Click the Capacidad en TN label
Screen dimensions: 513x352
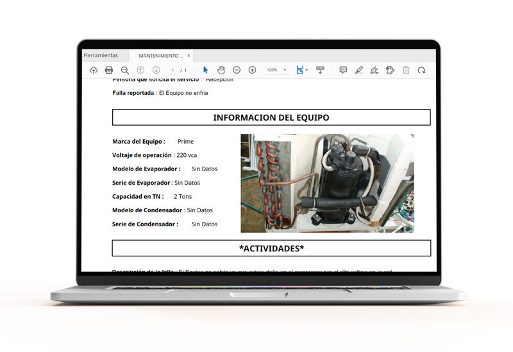click(x=138, y=196)
